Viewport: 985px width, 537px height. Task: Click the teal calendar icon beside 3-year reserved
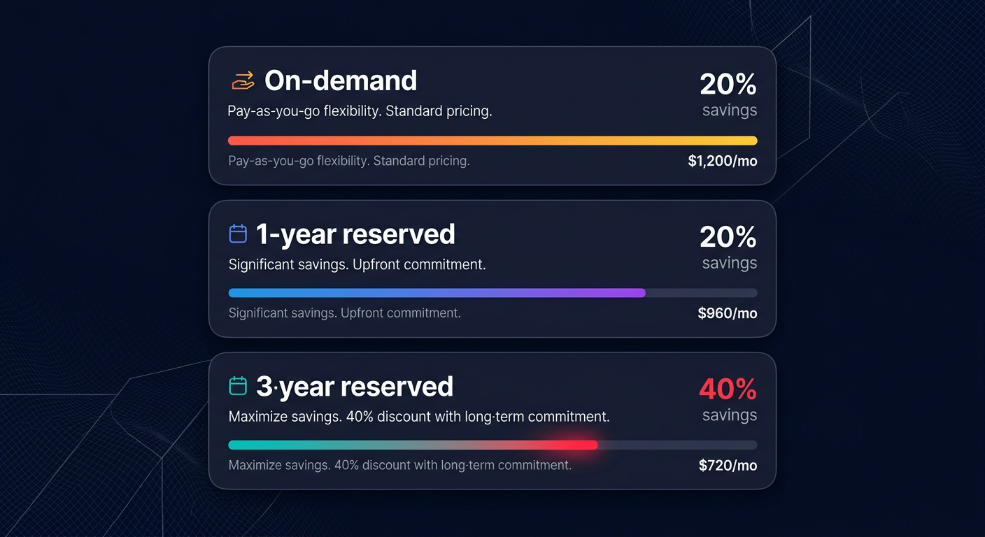[238, 385]
